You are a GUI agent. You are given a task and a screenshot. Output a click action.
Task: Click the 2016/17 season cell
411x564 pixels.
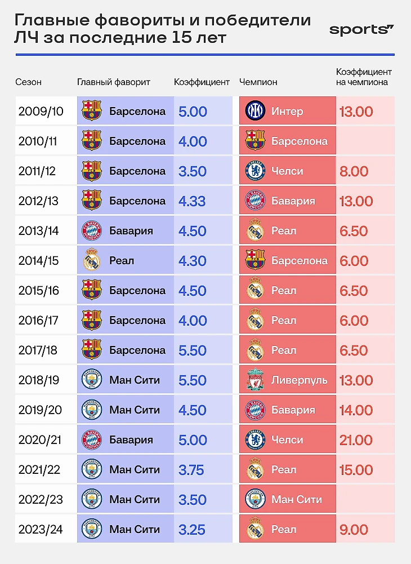46,320
